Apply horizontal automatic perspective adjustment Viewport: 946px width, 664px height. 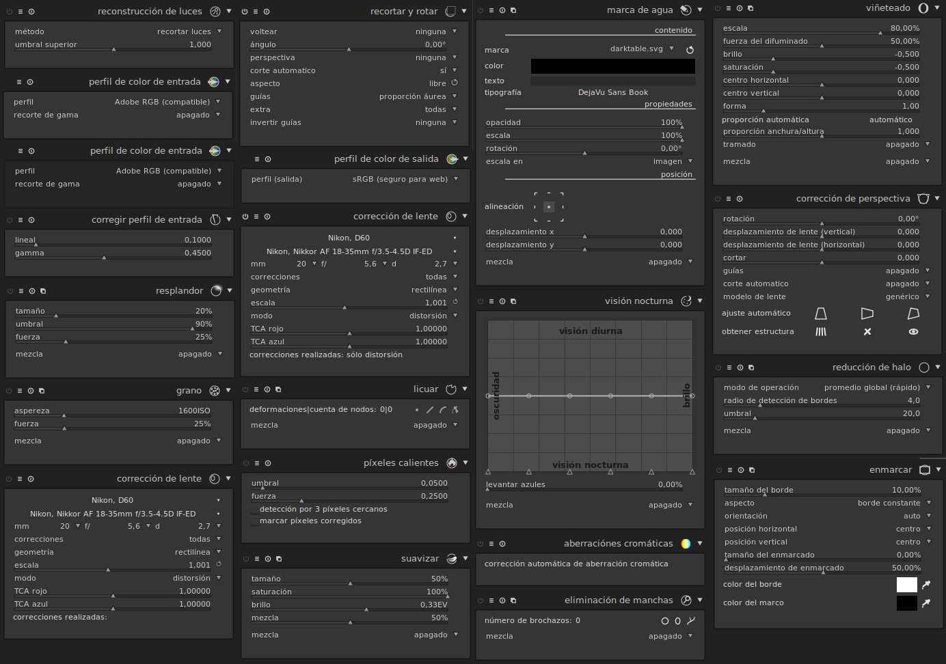tap(867, 314)
